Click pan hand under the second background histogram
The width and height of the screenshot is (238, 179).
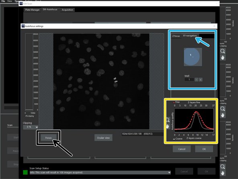(223, 115)
